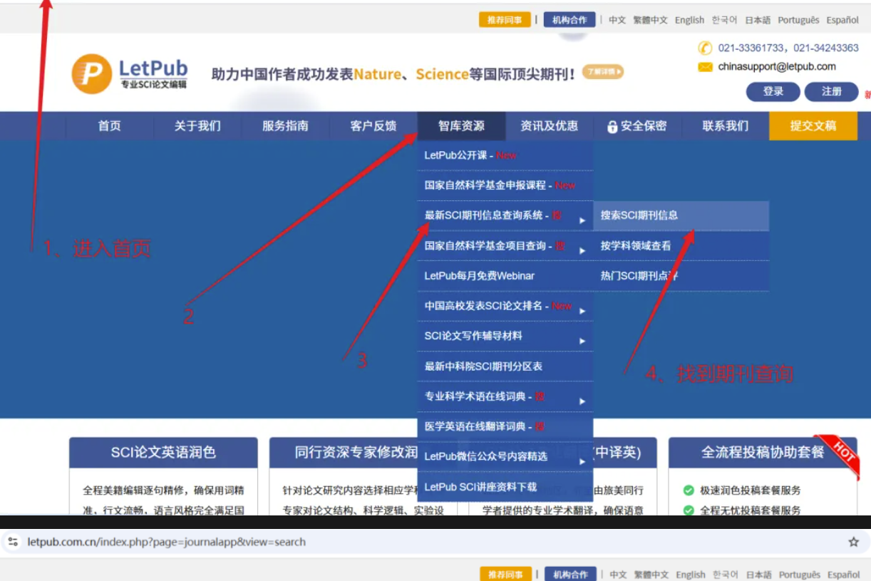The height and width of the screenshot is (581, 871).
Task: Click the bookmark star in the address bar
Action: tap(853, 542)
